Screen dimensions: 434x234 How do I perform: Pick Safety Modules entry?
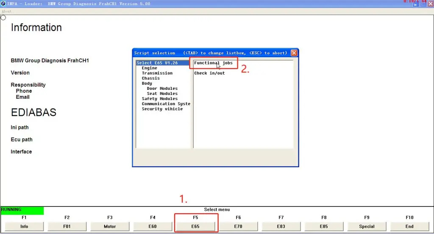tap(160, 99)
